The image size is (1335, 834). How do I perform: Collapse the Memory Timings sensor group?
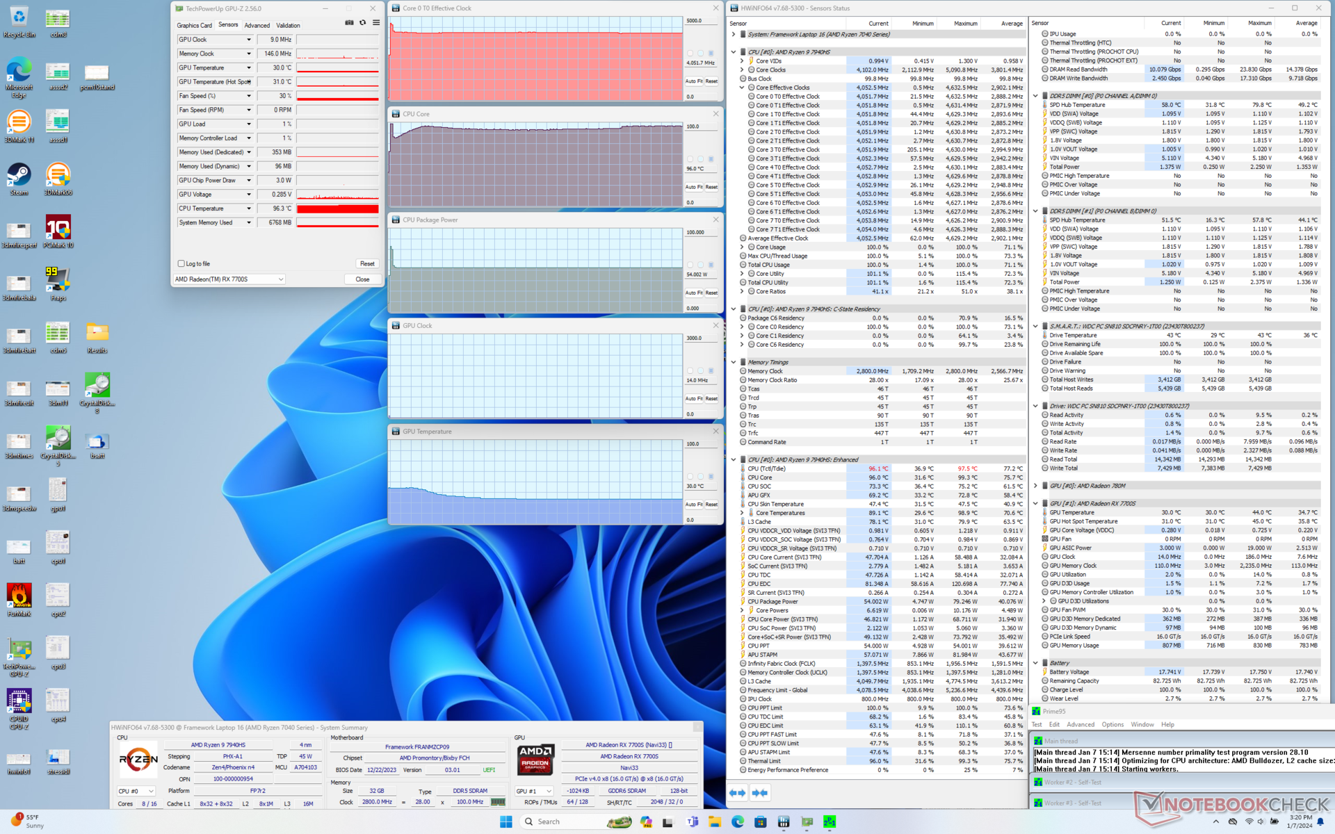734,362
